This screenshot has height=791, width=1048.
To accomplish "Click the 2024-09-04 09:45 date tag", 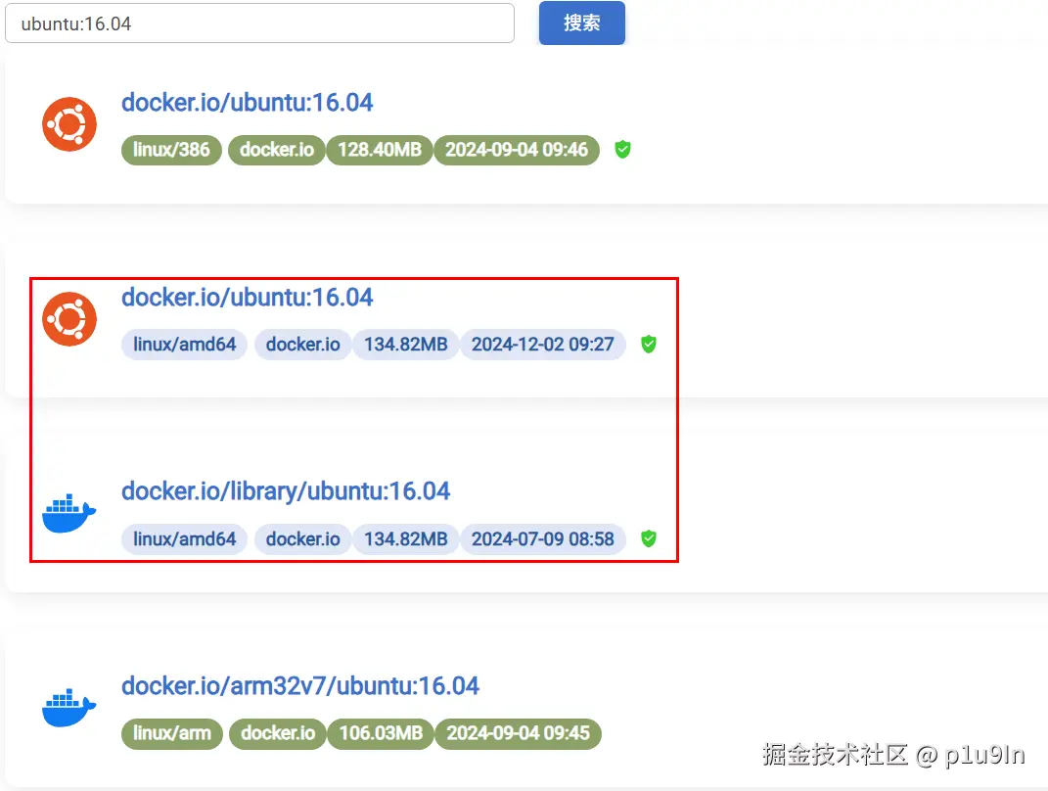I will tap(518, 733).
